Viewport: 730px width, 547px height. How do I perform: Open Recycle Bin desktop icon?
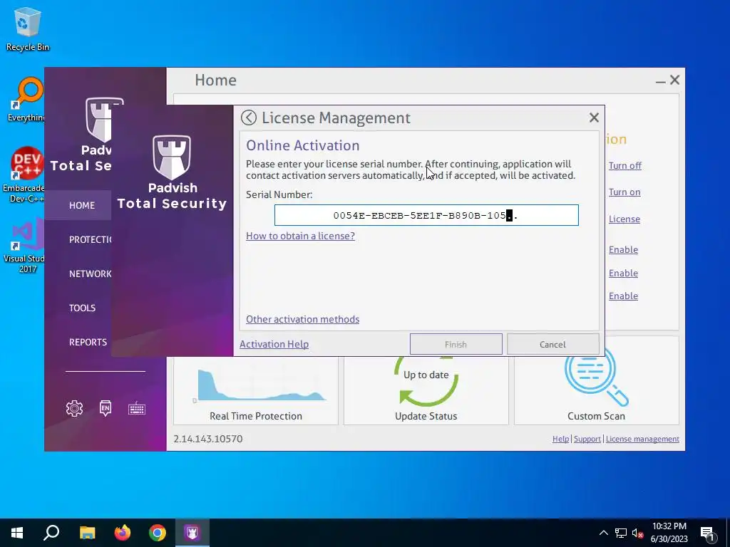click(28, 28)
